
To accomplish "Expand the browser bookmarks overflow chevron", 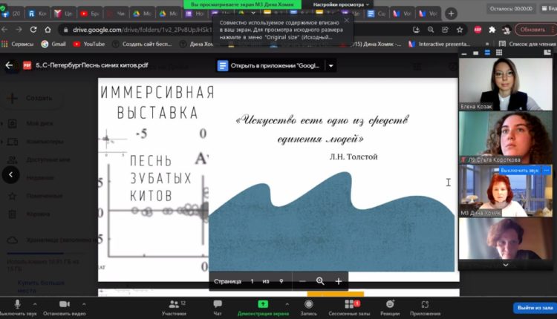I will coord(487,44).
